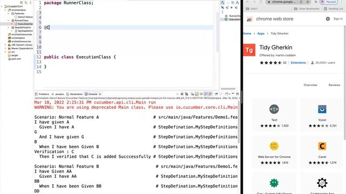
Task: Go back in Chrome browser
Action: click(247, 2)
